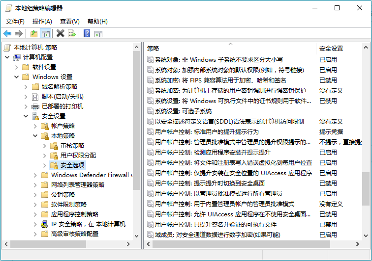Select 审核策略 in the tree
The height and width of the screenshot is (261, 372).
tap(72, 146)
